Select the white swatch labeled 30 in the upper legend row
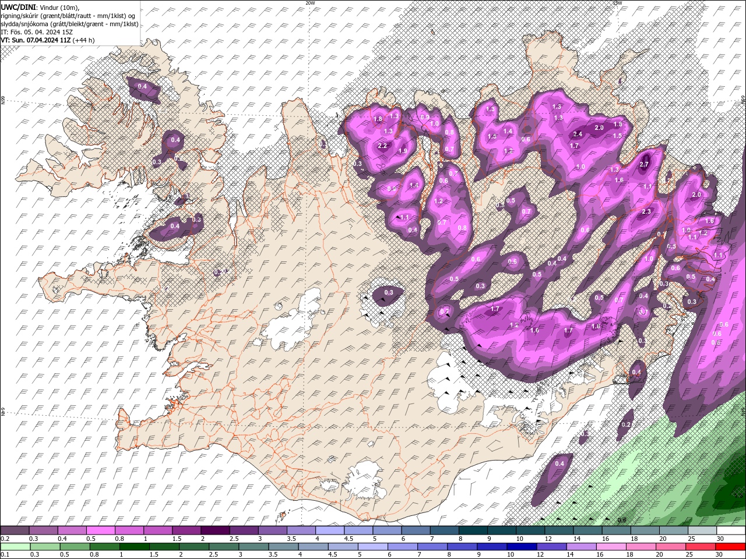The height and width of the screenshot is (559, 746). 730,530
